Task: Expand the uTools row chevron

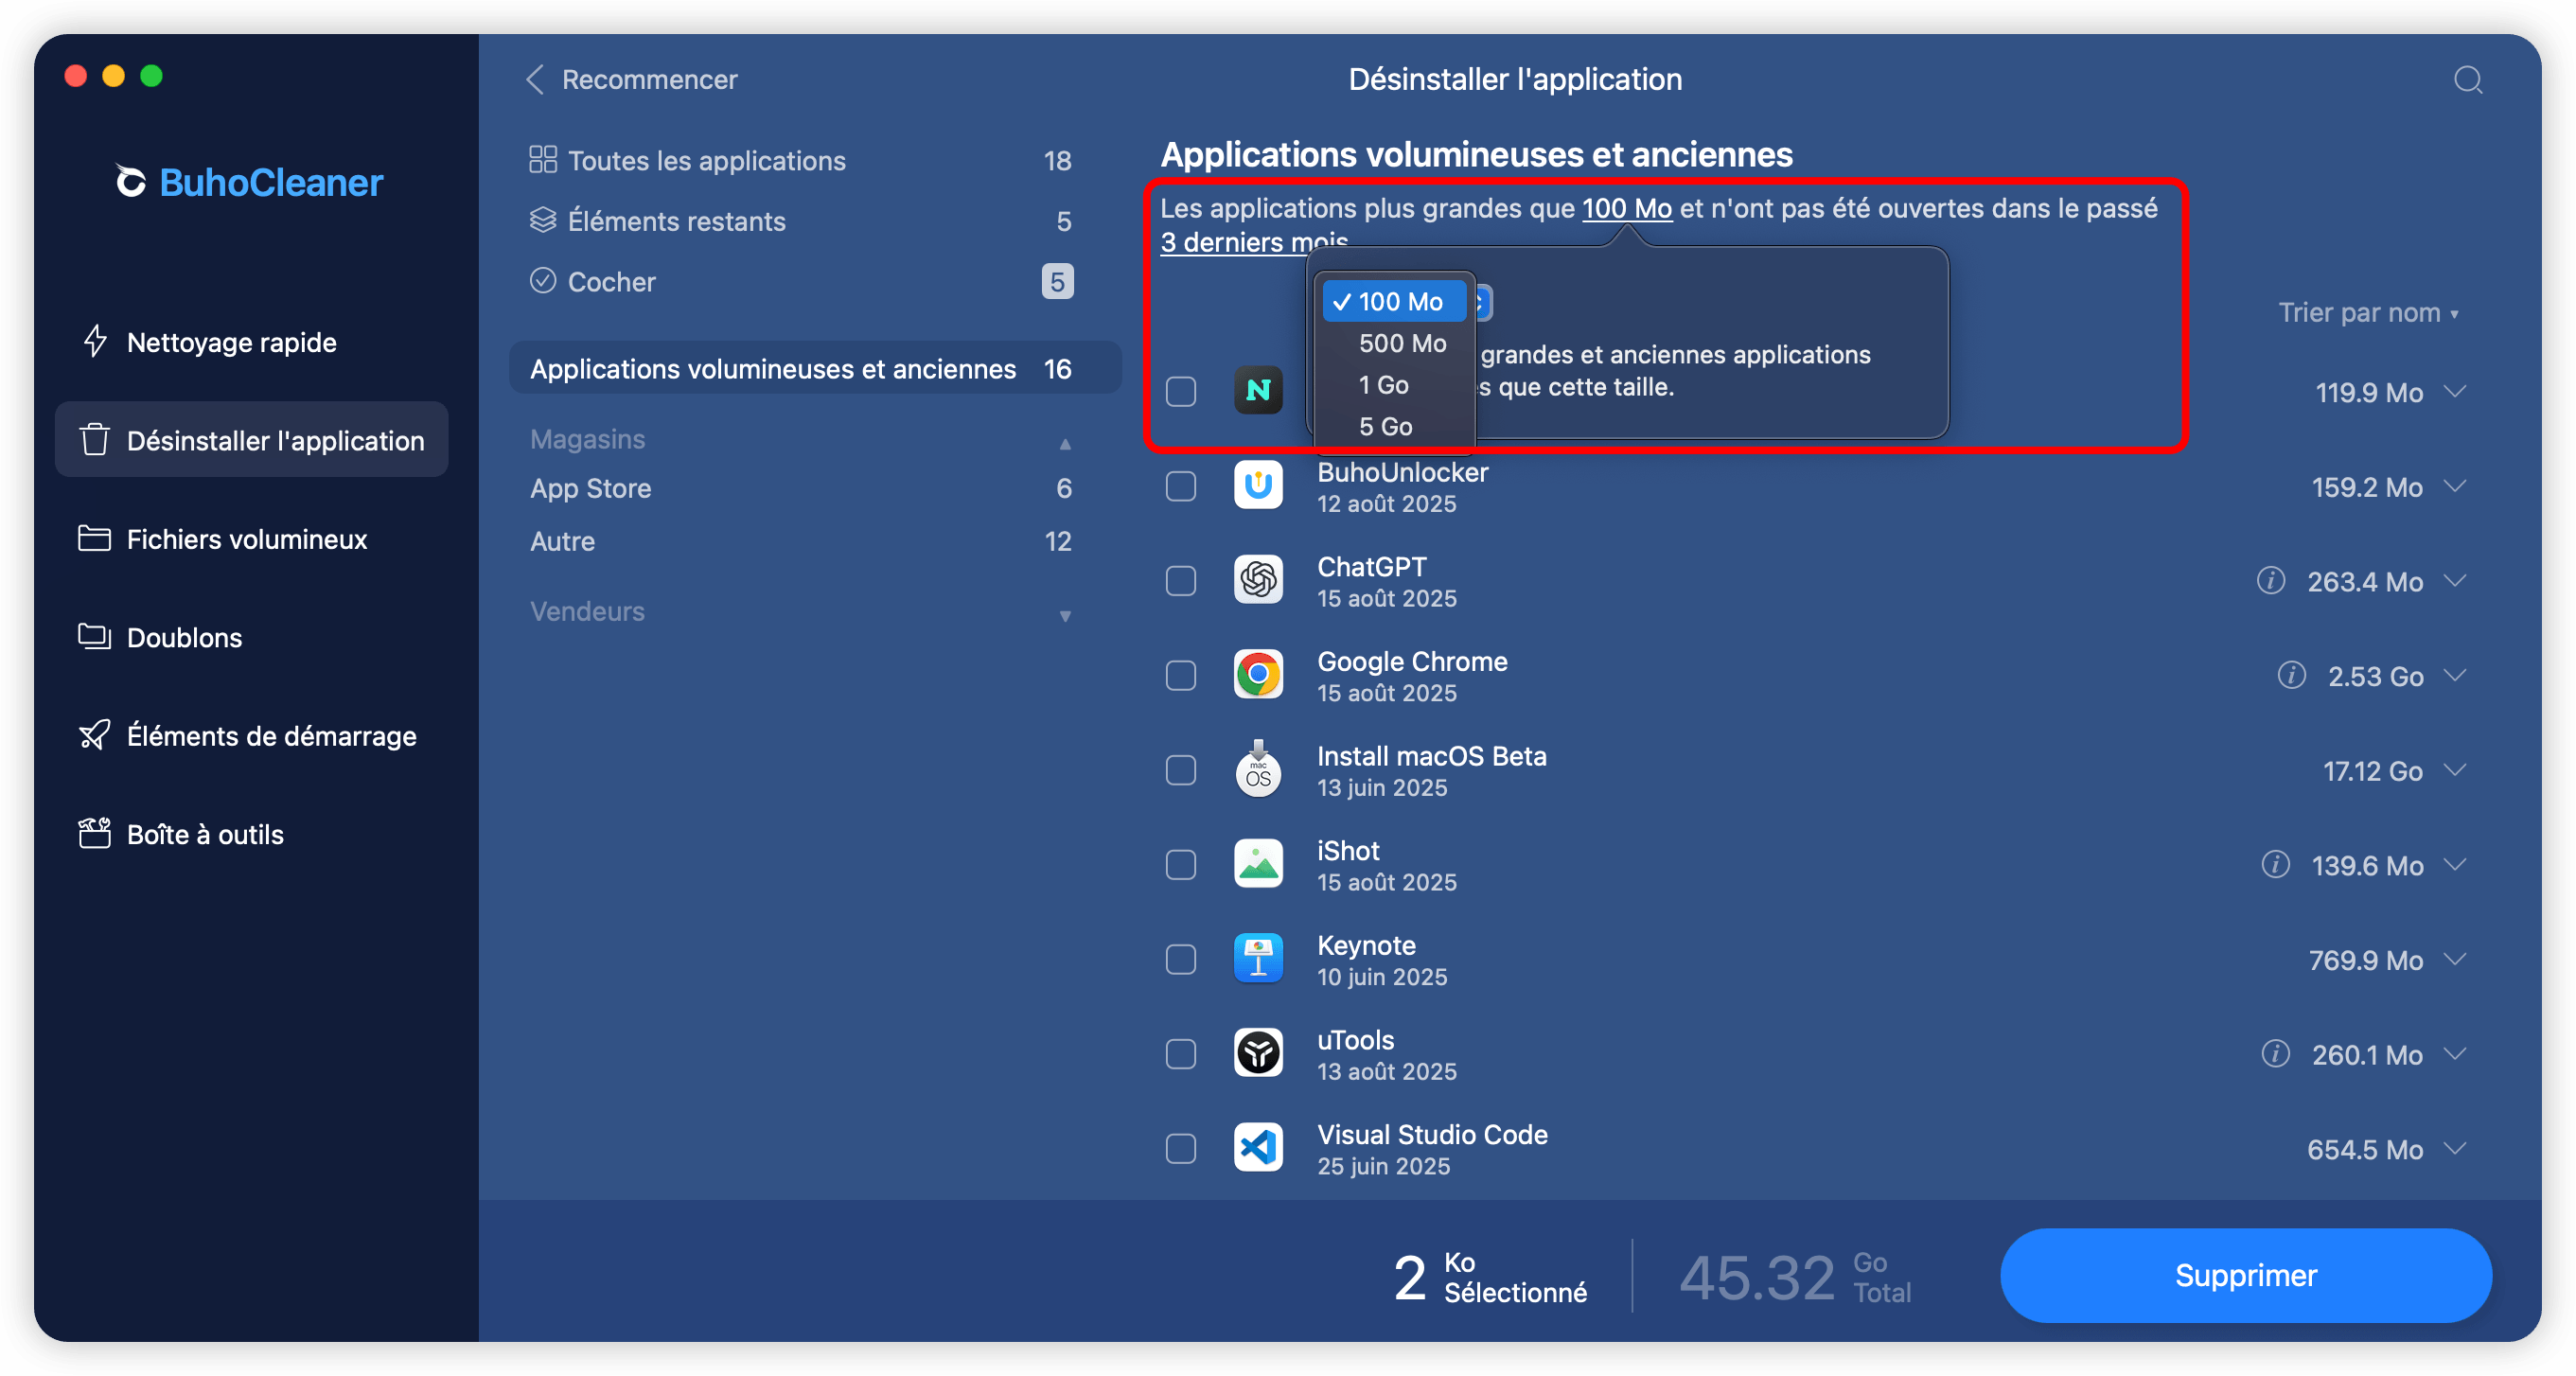Action: [x=2455, y=1053]
